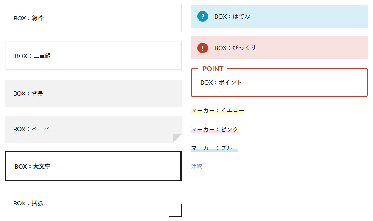Click the blue marker ブルー text
The image size is (373, 221).
[215, 148]
